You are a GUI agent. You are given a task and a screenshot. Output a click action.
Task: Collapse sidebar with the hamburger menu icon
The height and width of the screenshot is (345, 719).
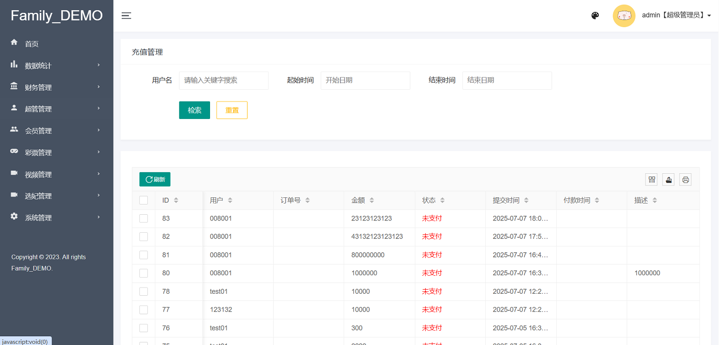coord(126,16)
